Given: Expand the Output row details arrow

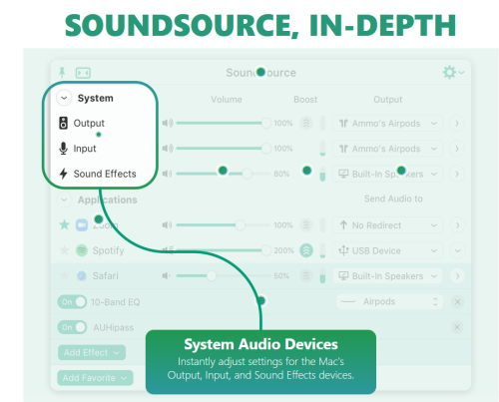Looking at the screenshot, I should pos(457,124).
